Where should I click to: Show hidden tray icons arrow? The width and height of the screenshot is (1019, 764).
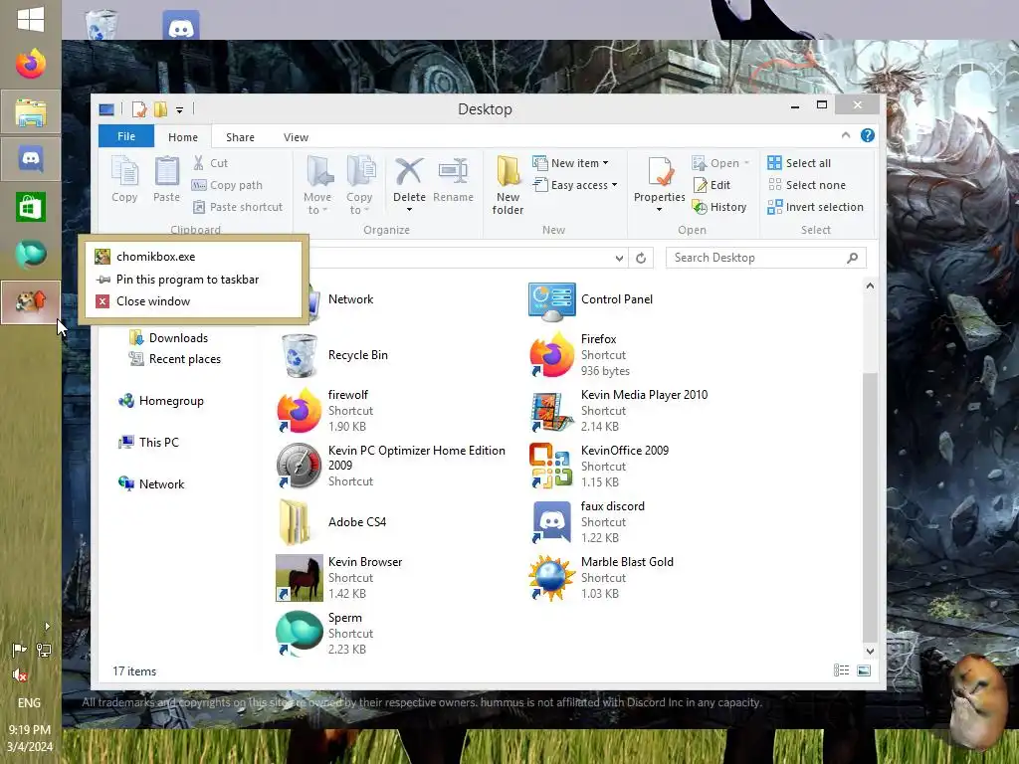[x=47, y=627]
